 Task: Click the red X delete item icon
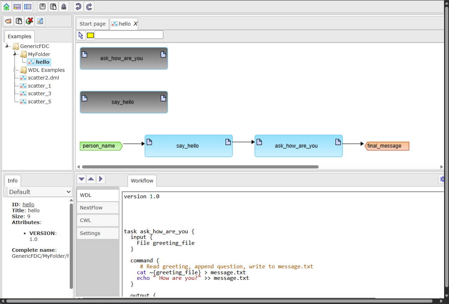point(29,21)
